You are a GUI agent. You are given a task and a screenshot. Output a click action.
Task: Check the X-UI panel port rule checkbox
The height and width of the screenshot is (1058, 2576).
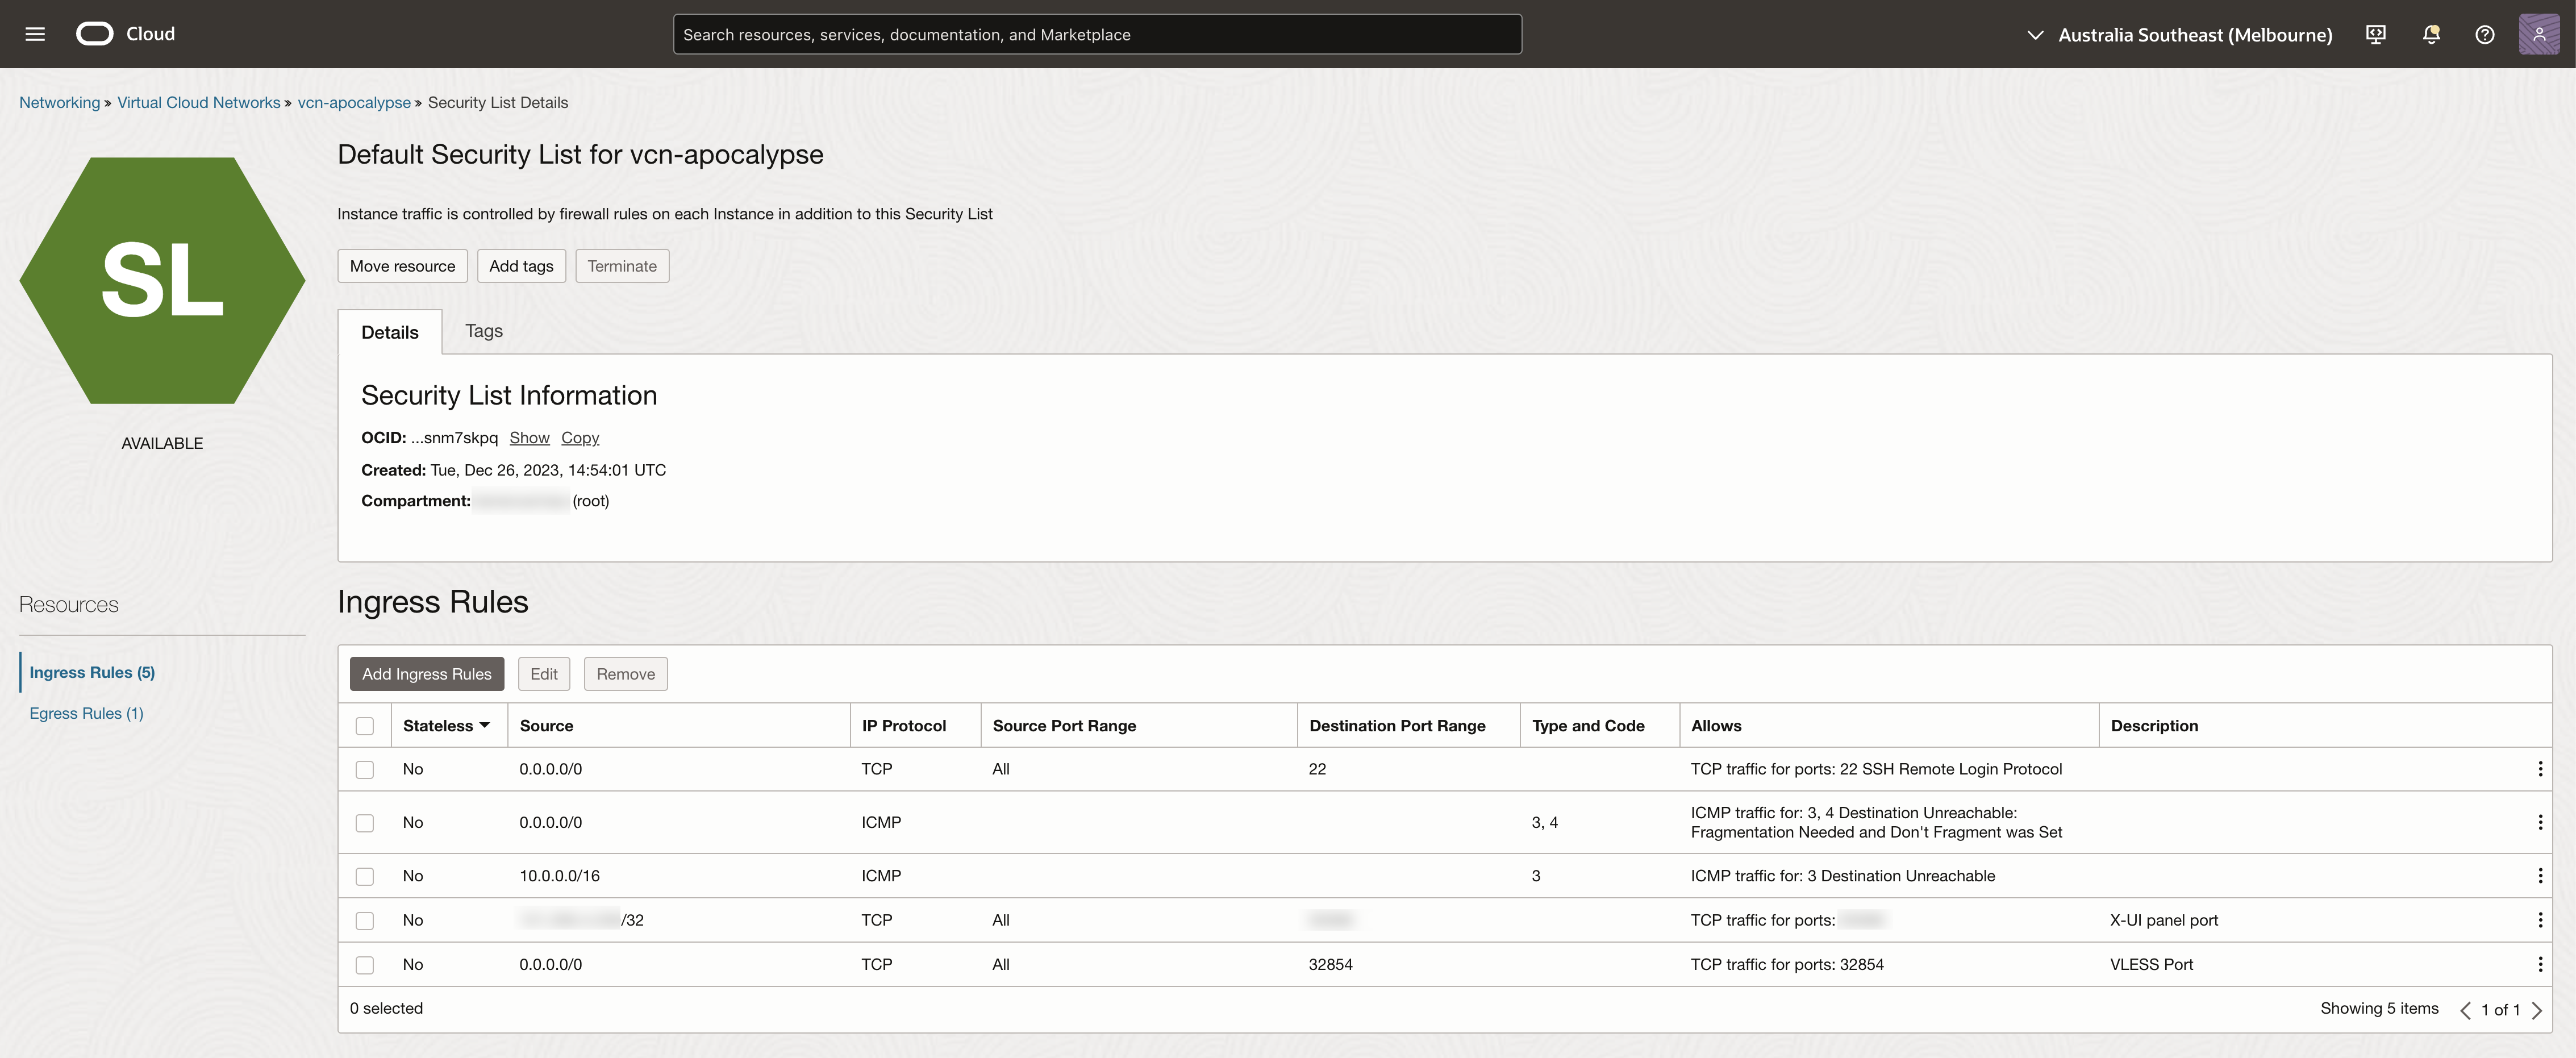click(x=365, y=921)
